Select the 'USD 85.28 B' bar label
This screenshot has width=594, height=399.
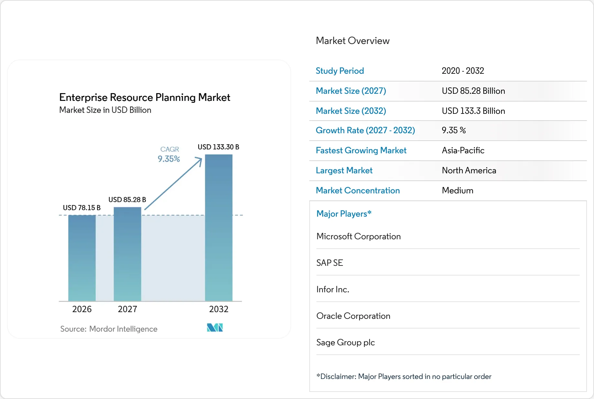[127, 199]
